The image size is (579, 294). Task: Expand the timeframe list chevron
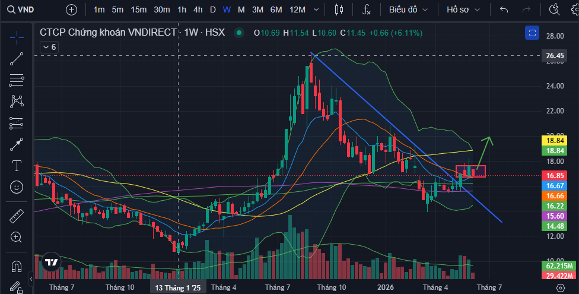pos(316,10)
